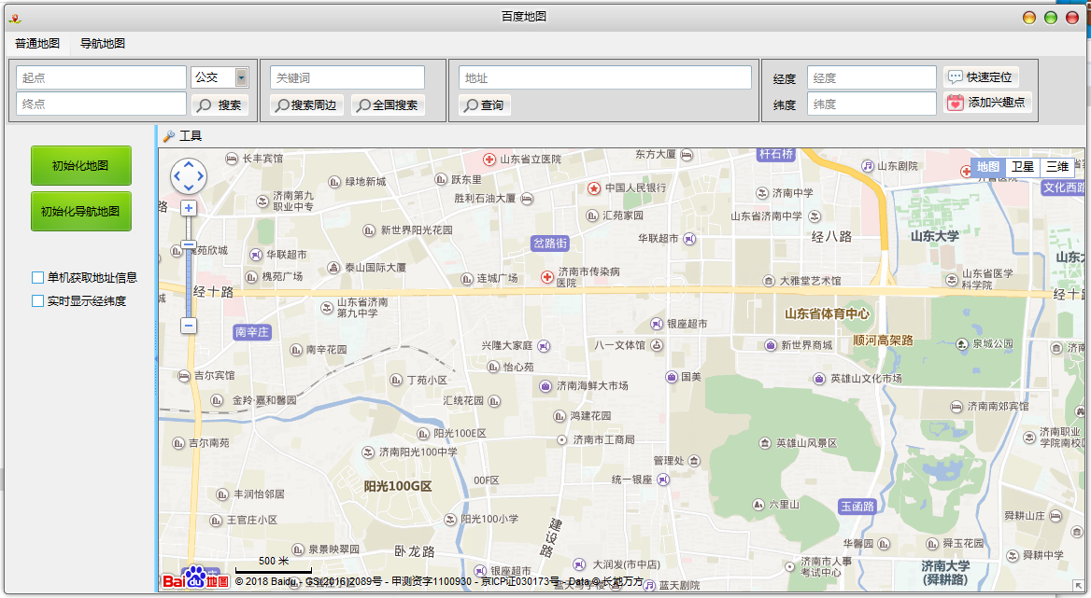Click the 初始化导航地图 green button
The width and height of the screenshot is (1091, 598).
tap(80, 211)
